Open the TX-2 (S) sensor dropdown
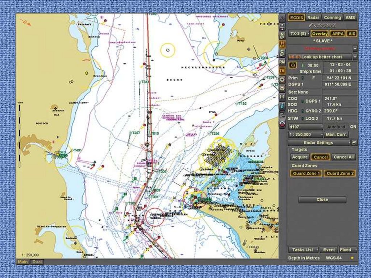 [x=299, y=34]
